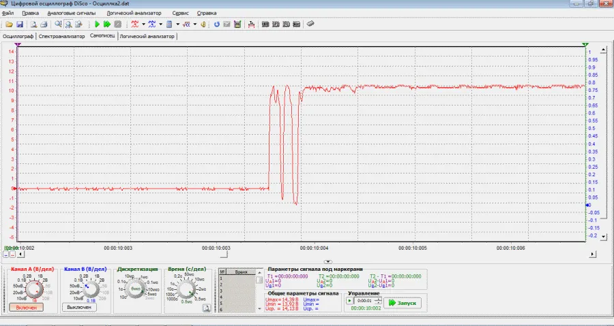Click the third magnifier icon with arrow
Screen dimensions: 614x326
(x=78, y=25)
